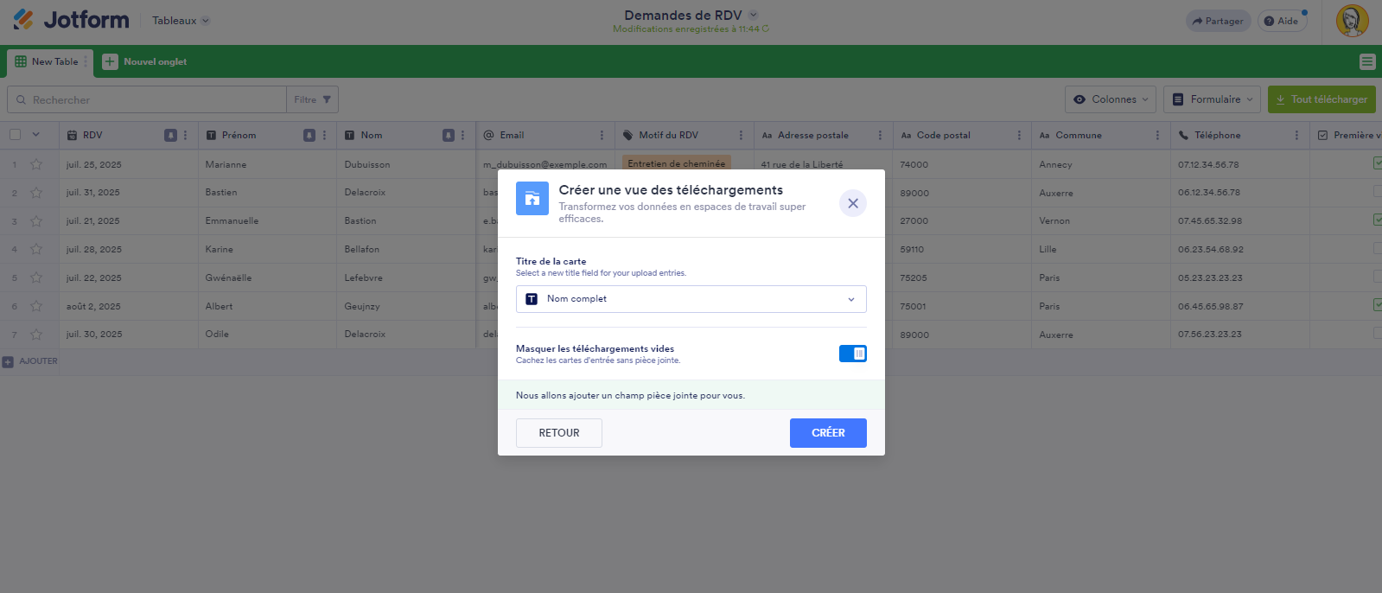Expand the Demandes de RDV title menu

[x=753, y=15]
